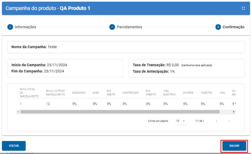The image size is (251, 154).
Task: Click the Parcelamentos step checkmark icon
Action: pyautogui.click(x=112, y=27)
